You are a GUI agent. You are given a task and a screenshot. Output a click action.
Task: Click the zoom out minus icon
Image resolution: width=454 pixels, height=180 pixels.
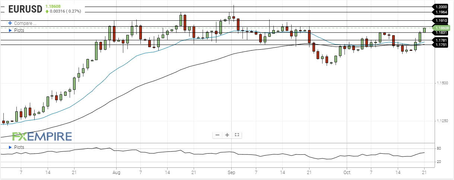(x=218, y=135)
